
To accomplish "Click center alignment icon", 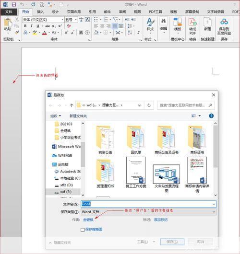I will tap(102, 26).
